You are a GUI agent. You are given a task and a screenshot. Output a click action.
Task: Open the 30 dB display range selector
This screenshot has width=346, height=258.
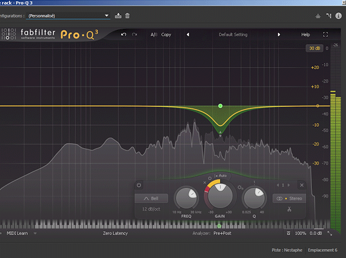tap(315, 48)
